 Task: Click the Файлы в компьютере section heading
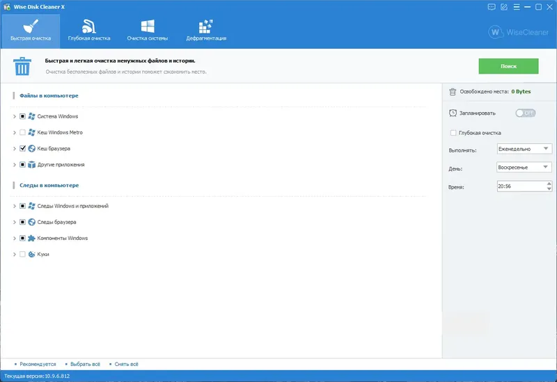(x=49, y=95)
